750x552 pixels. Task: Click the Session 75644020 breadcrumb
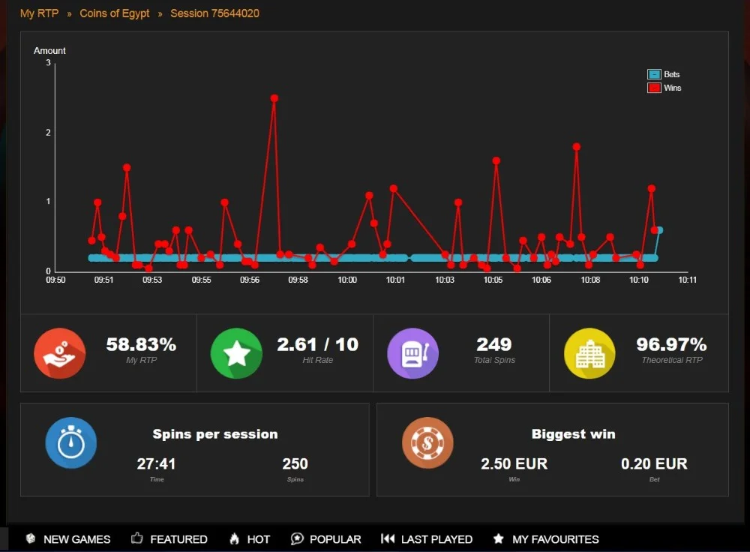tap(214, 13)
